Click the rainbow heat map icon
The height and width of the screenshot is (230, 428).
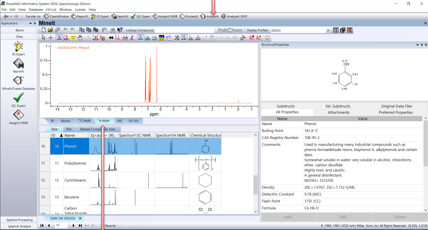pos(162,38)
